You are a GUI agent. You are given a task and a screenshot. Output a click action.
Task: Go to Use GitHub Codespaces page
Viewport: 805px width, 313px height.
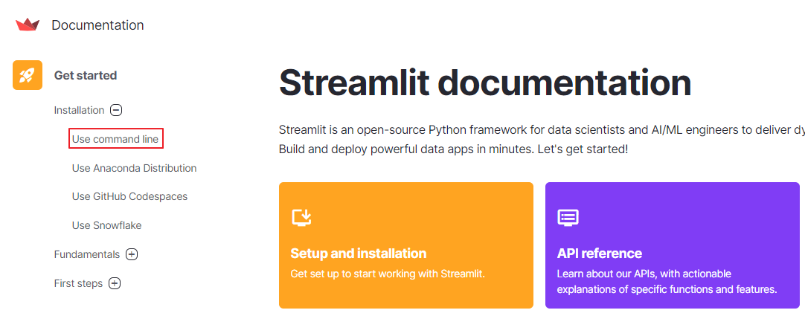pyautogui.click(x=129, y=196)
